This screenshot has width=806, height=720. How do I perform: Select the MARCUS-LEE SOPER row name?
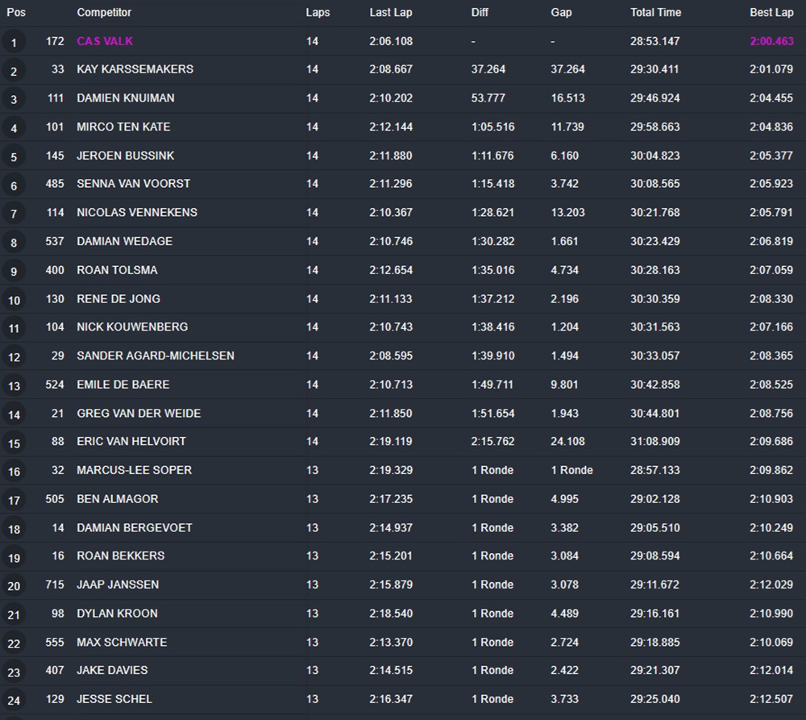coord(134,470)
